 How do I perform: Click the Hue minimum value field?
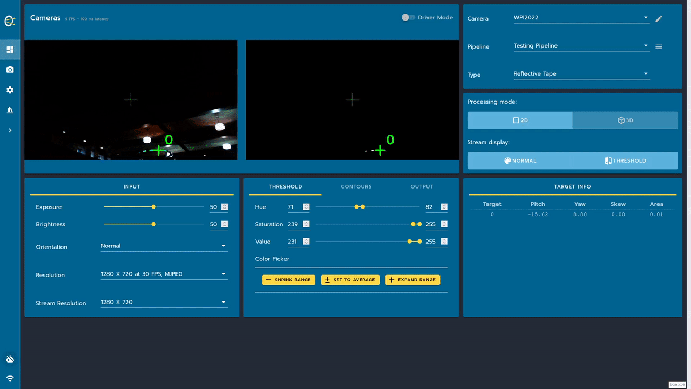pos(299,207)
